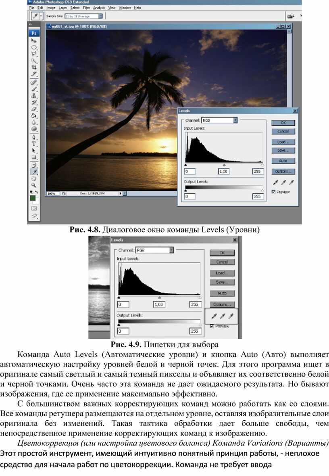Toggle the Preview checkbox in Fig. 4.9 Levels
The width and height of the screenshot is (329, 476).
pyautogui.click(x=212, y=326)
